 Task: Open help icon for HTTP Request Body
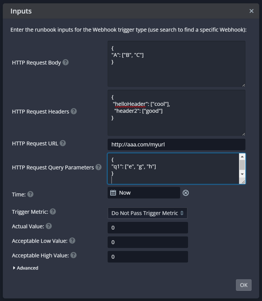66,62
